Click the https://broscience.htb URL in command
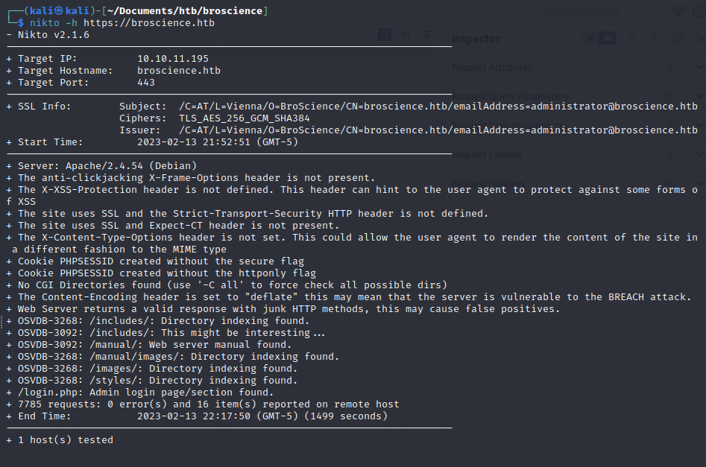 click(149, 23)
